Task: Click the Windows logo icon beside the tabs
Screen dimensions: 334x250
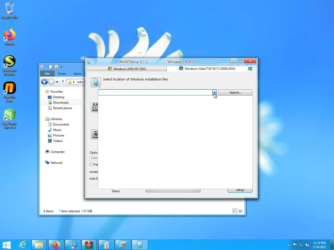Action: tap(250, 68)
